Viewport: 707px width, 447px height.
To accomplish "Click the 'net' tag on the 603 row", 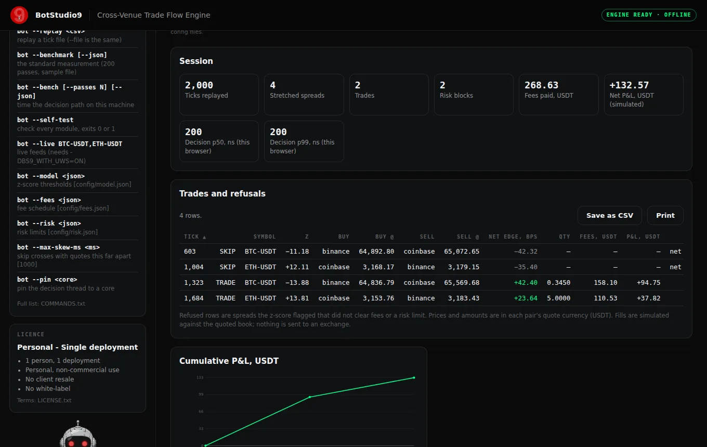I will pos(675,252).
